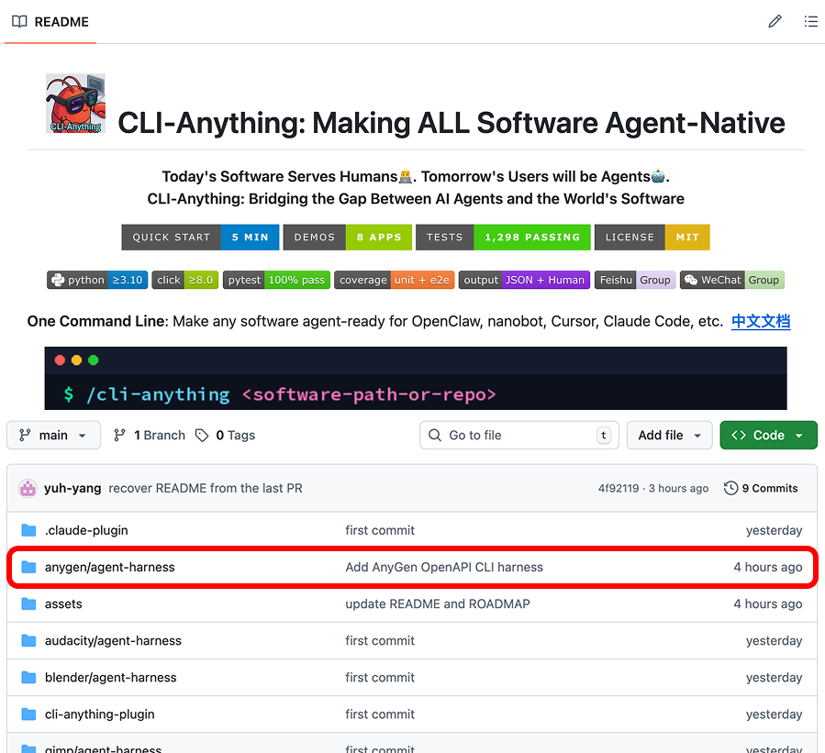The width and height of the screenshot is (825, 753).
Task: Open the README outline list icon
Action: (x=811, y=22)
